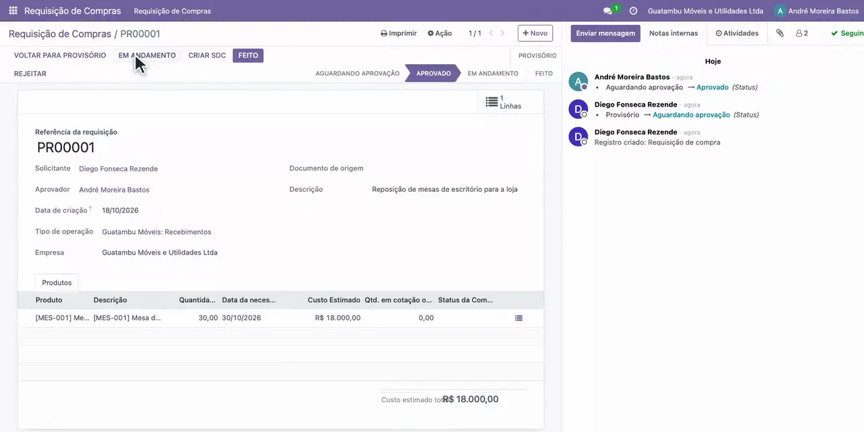
Task: Click André's avatar in chatter log
Action: coord(578,82)
